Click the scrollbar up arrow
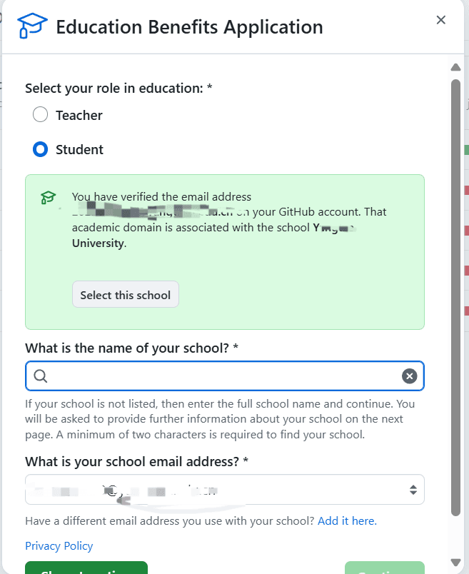 coord(456,68)
